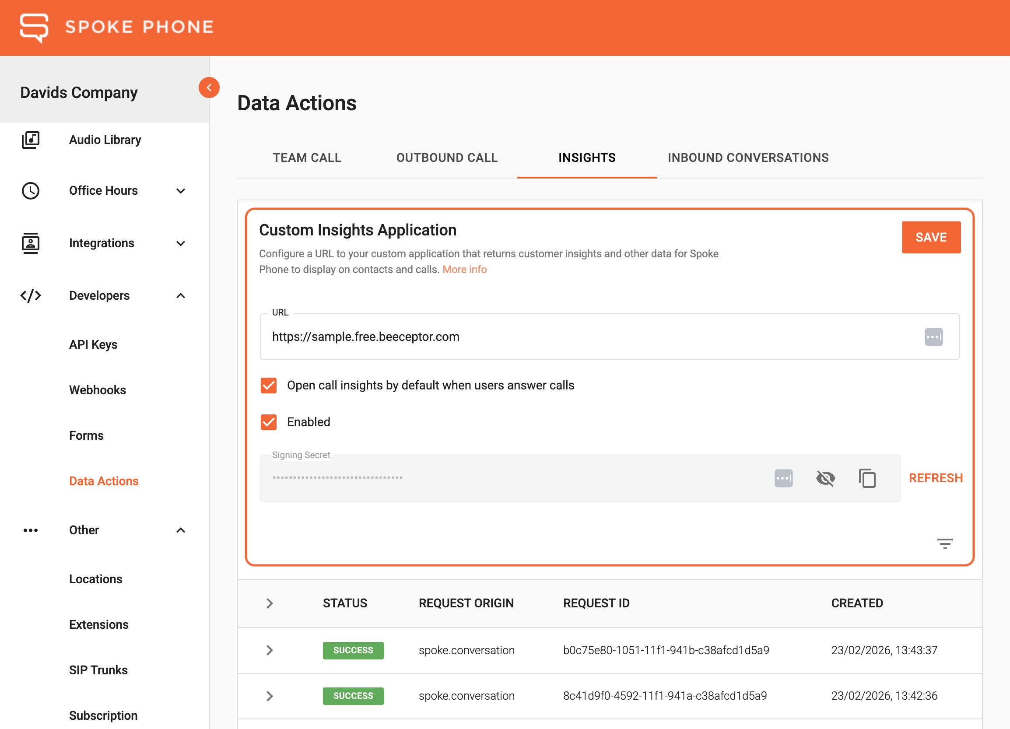Open Forms in the sidebar
The image size is (1010, 729).
[x=86, y=435]
